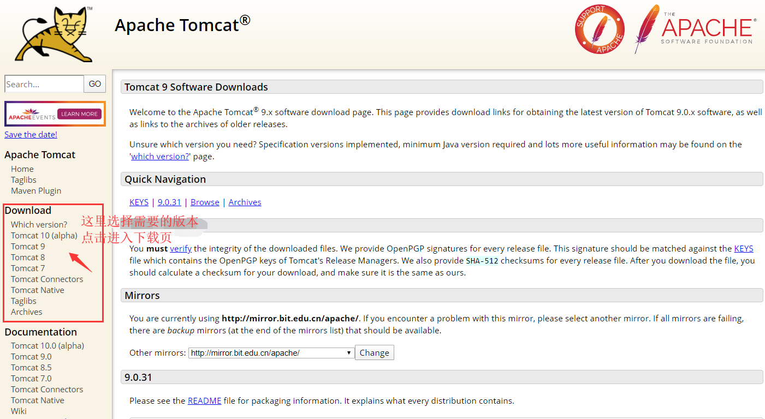Open the Browse quick navigation link

pyautogui.click(x=205, y=202)
